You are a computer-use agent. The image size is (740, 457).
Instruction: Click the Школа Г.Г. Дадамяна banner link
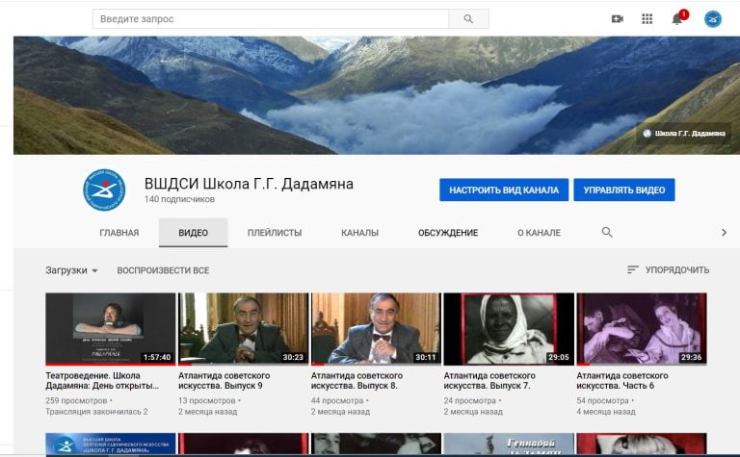click(x=684, y=134)
